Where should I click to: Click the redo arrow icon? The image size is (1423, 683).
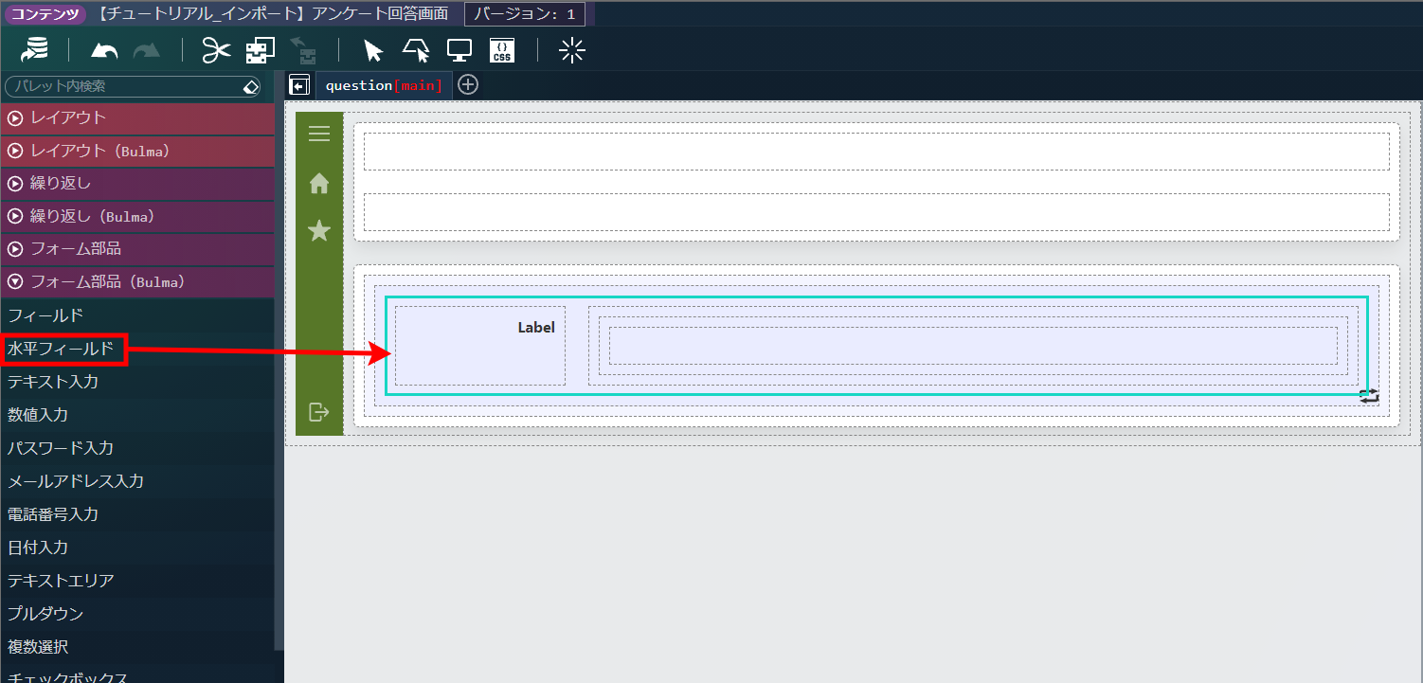coord(147,51)
